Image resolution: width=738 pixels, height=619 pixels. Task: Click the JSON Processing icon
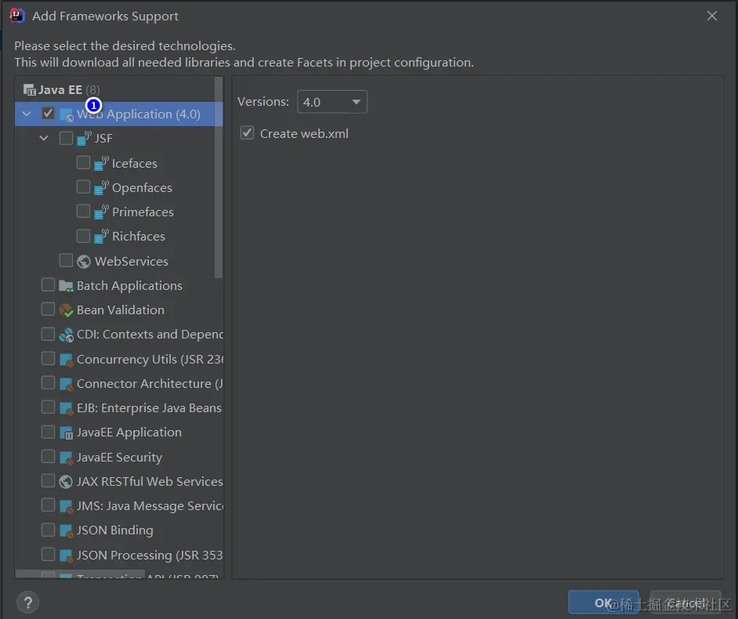(x=67, y=556)
